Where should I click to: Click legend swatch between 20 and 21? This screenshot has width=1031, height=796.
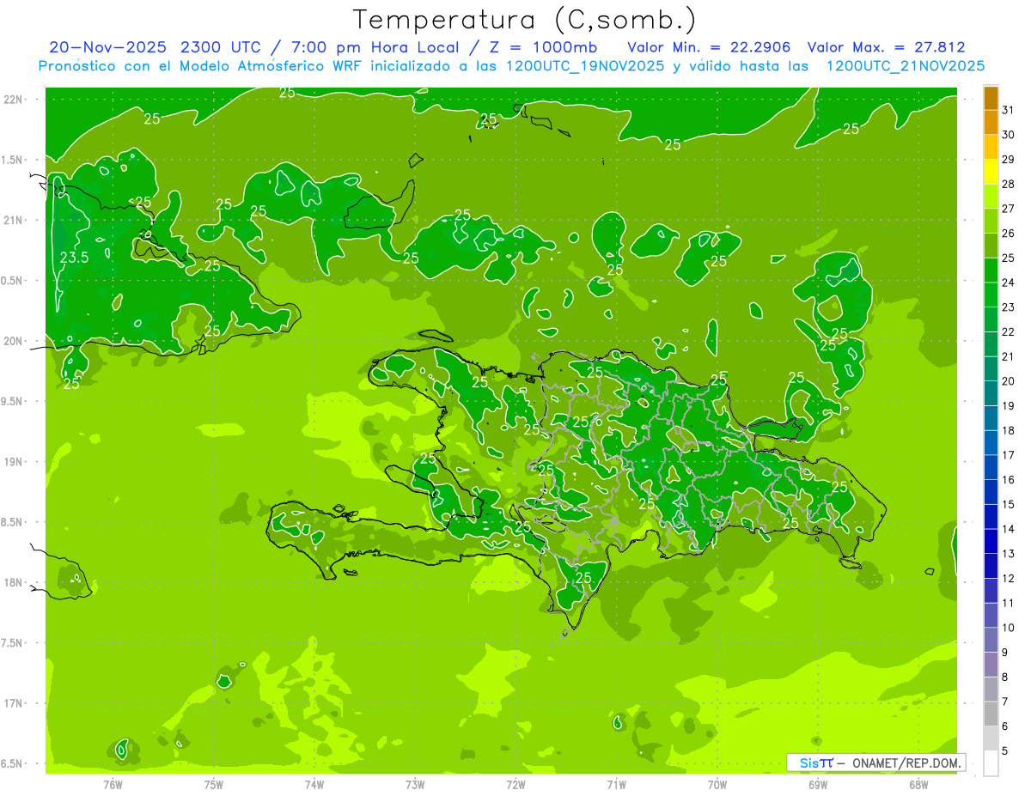991,369
